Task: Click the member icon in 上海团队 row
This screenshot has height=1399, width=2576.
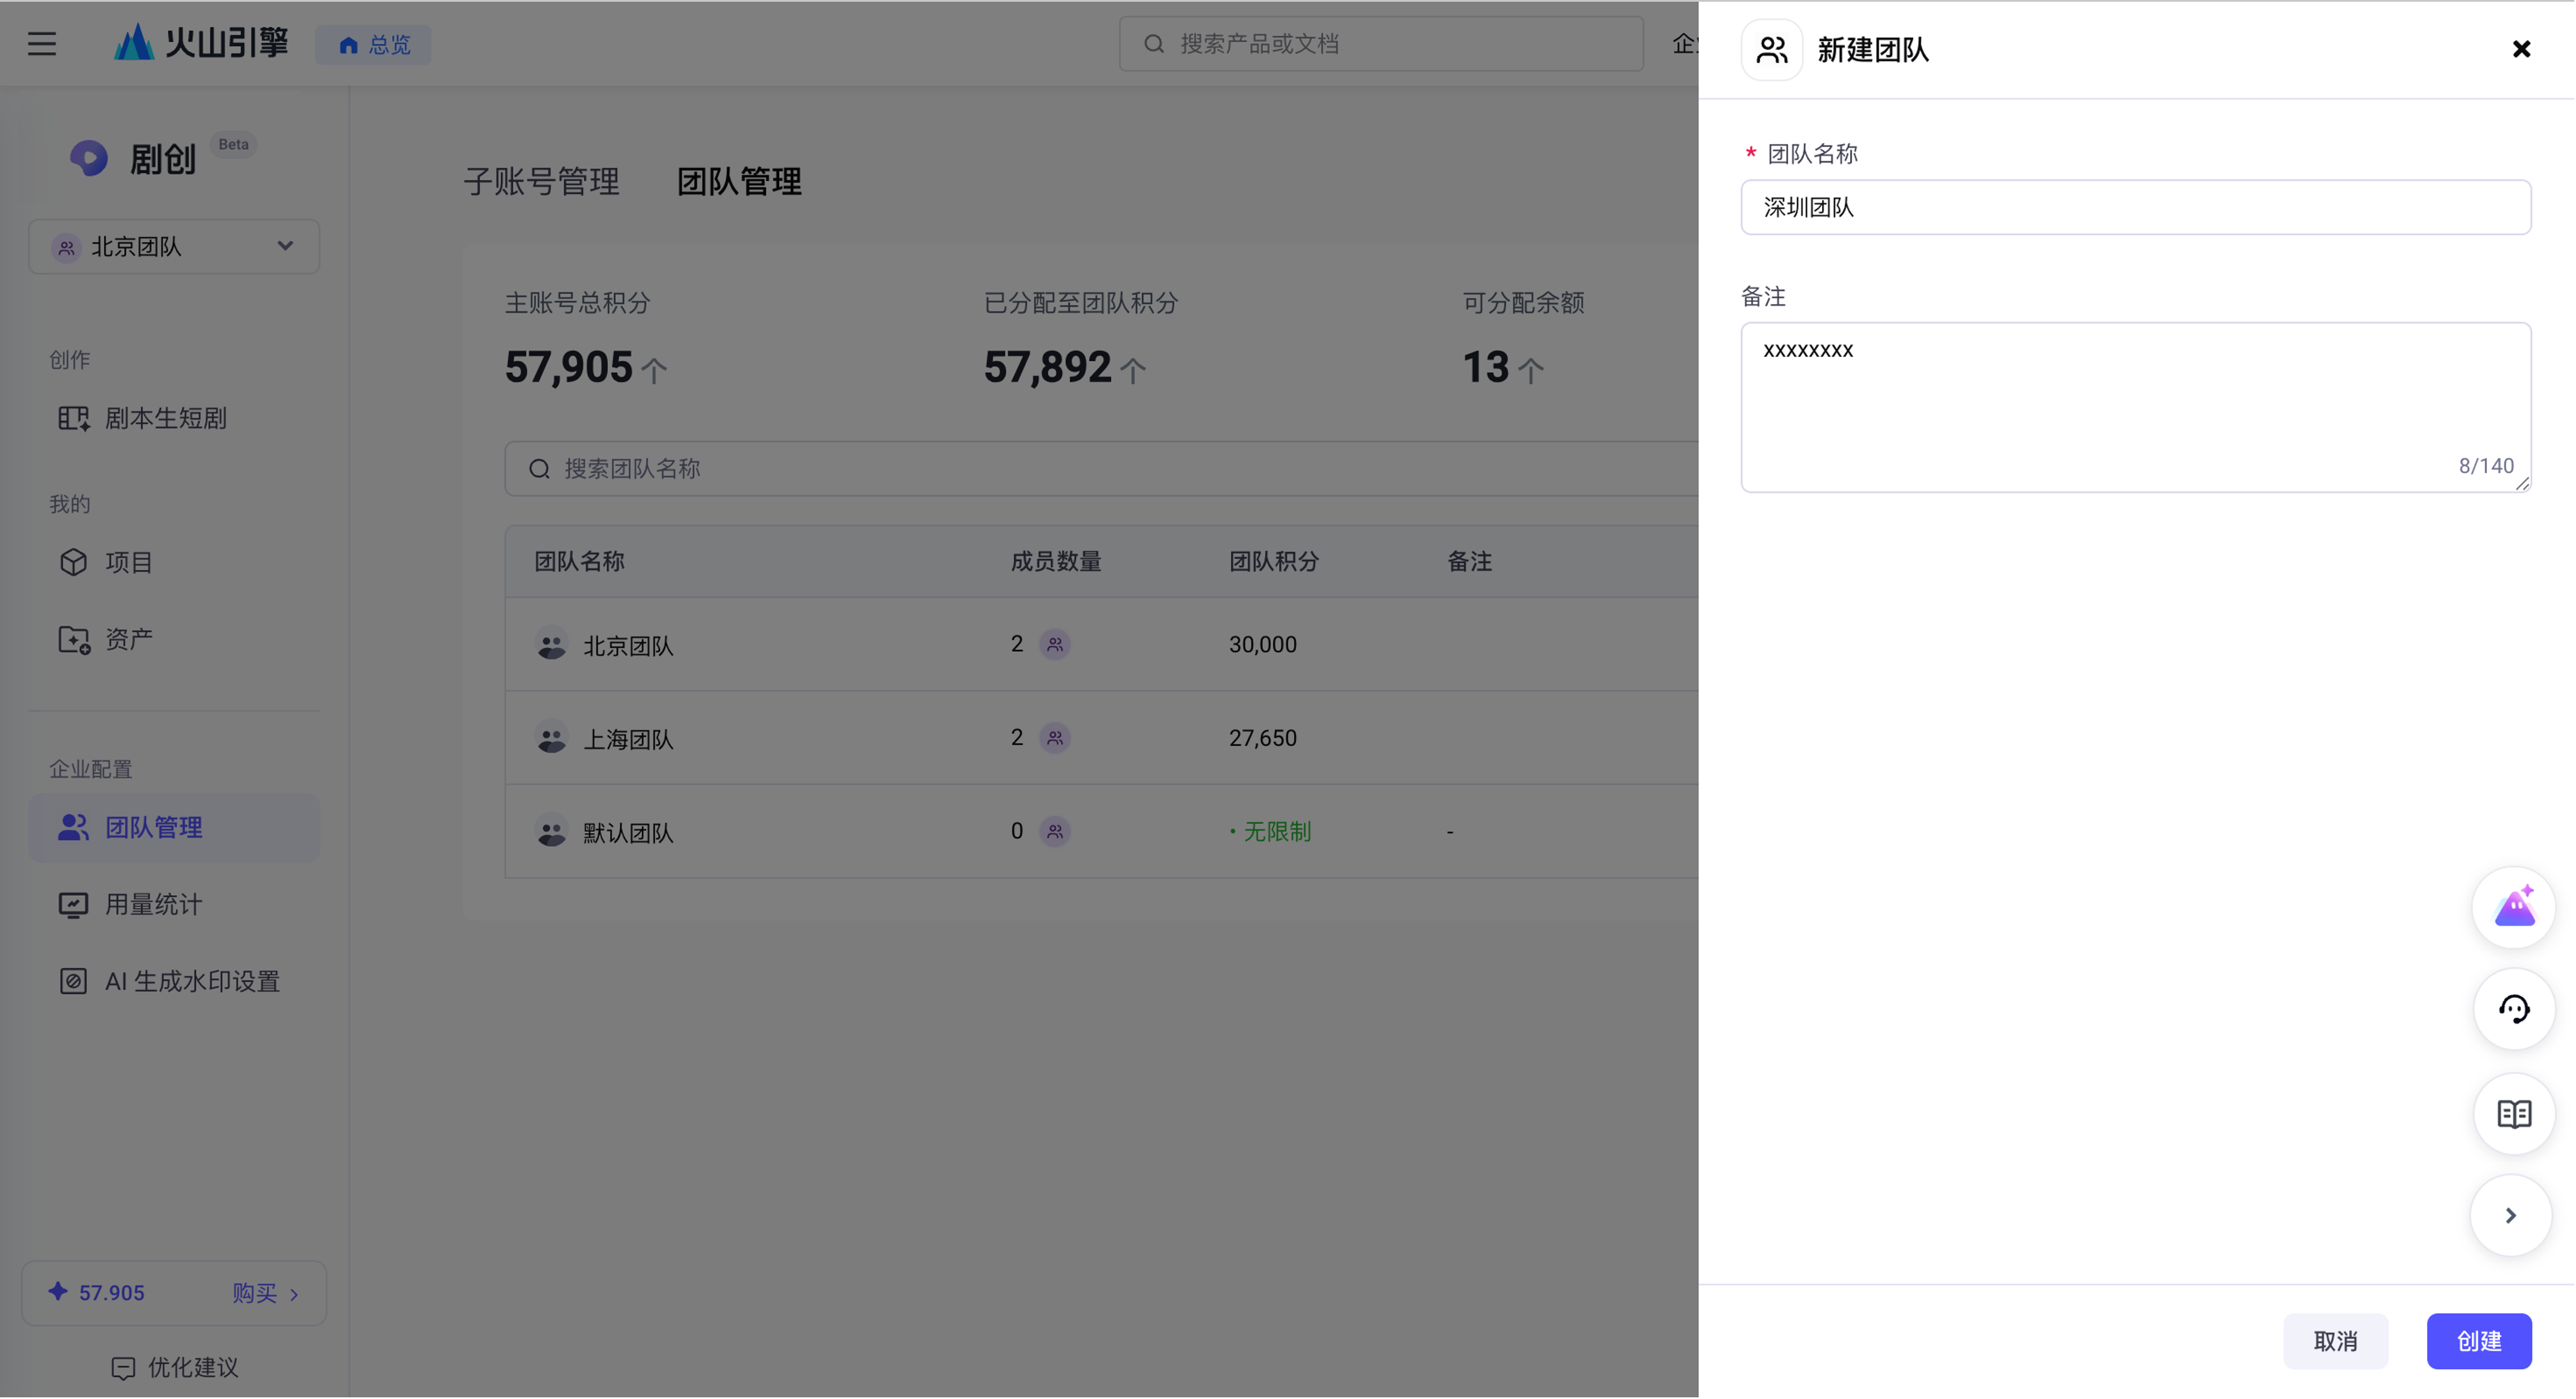Action: [x=1055, y=738]
